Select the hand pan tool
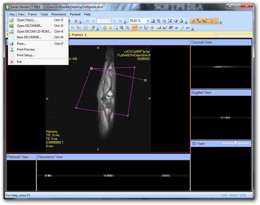 point(105,28)
